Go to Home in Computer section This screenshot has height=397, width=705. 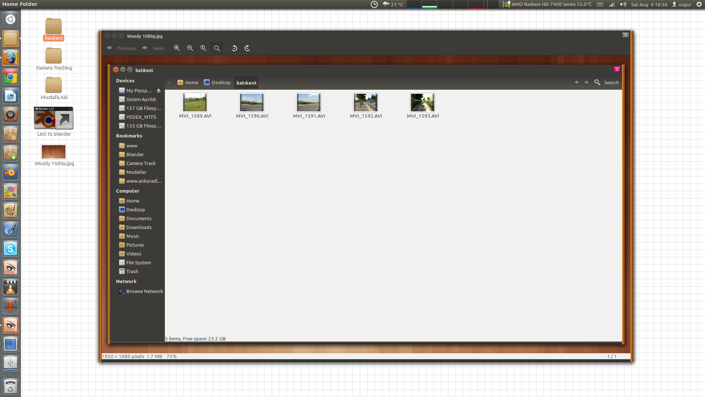click(x=129, y=201)
